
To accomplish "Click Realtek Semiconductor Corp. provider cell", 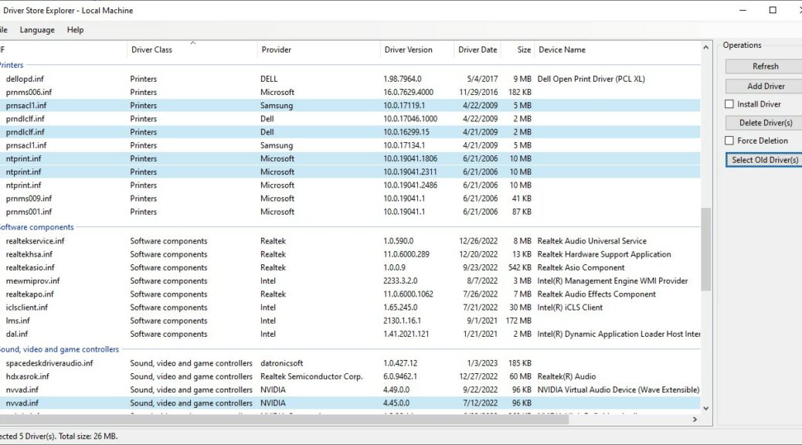I will pyautogui.click(x=311, y=376).
